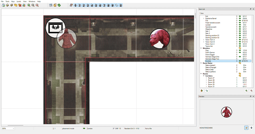The image size is (255, 134).
Task: Select Starting position 01 item
Action: 212,35
